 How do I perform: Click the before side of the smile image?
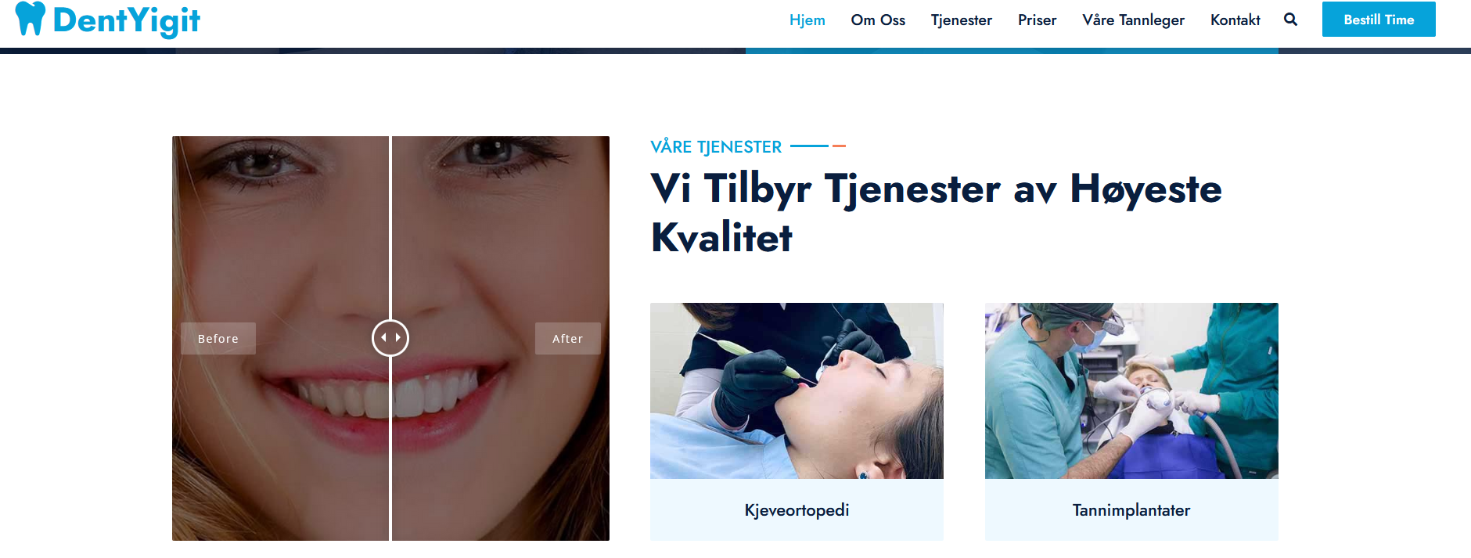(280, 338)
